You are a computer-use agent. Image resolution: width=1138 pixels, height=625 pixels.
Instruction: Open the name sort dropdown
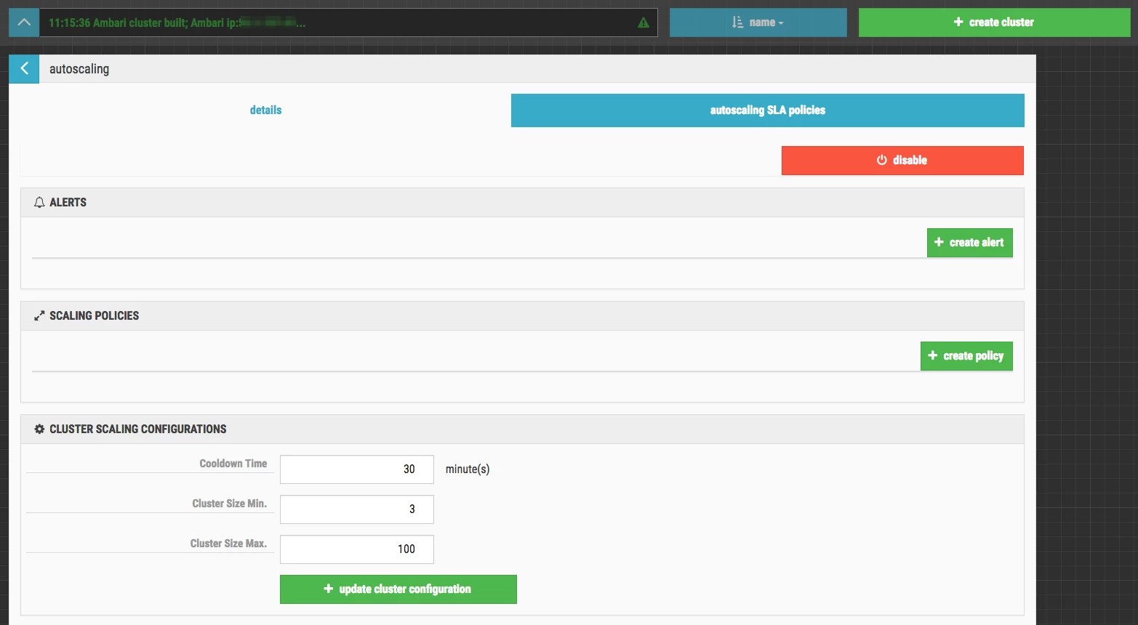point(758,23)
